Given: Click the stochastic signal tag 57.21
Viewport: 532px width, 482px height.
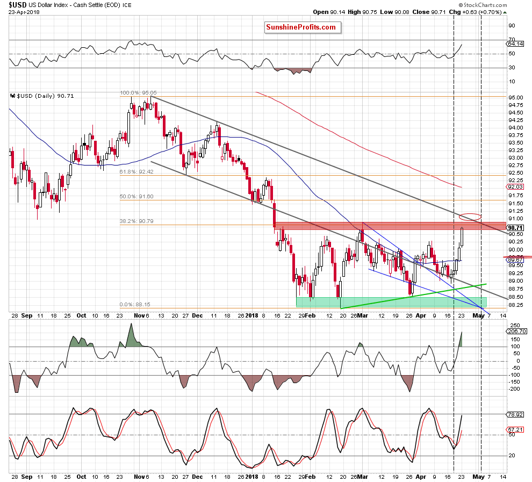Looking at the screenshot, I should tap(515, 429).
